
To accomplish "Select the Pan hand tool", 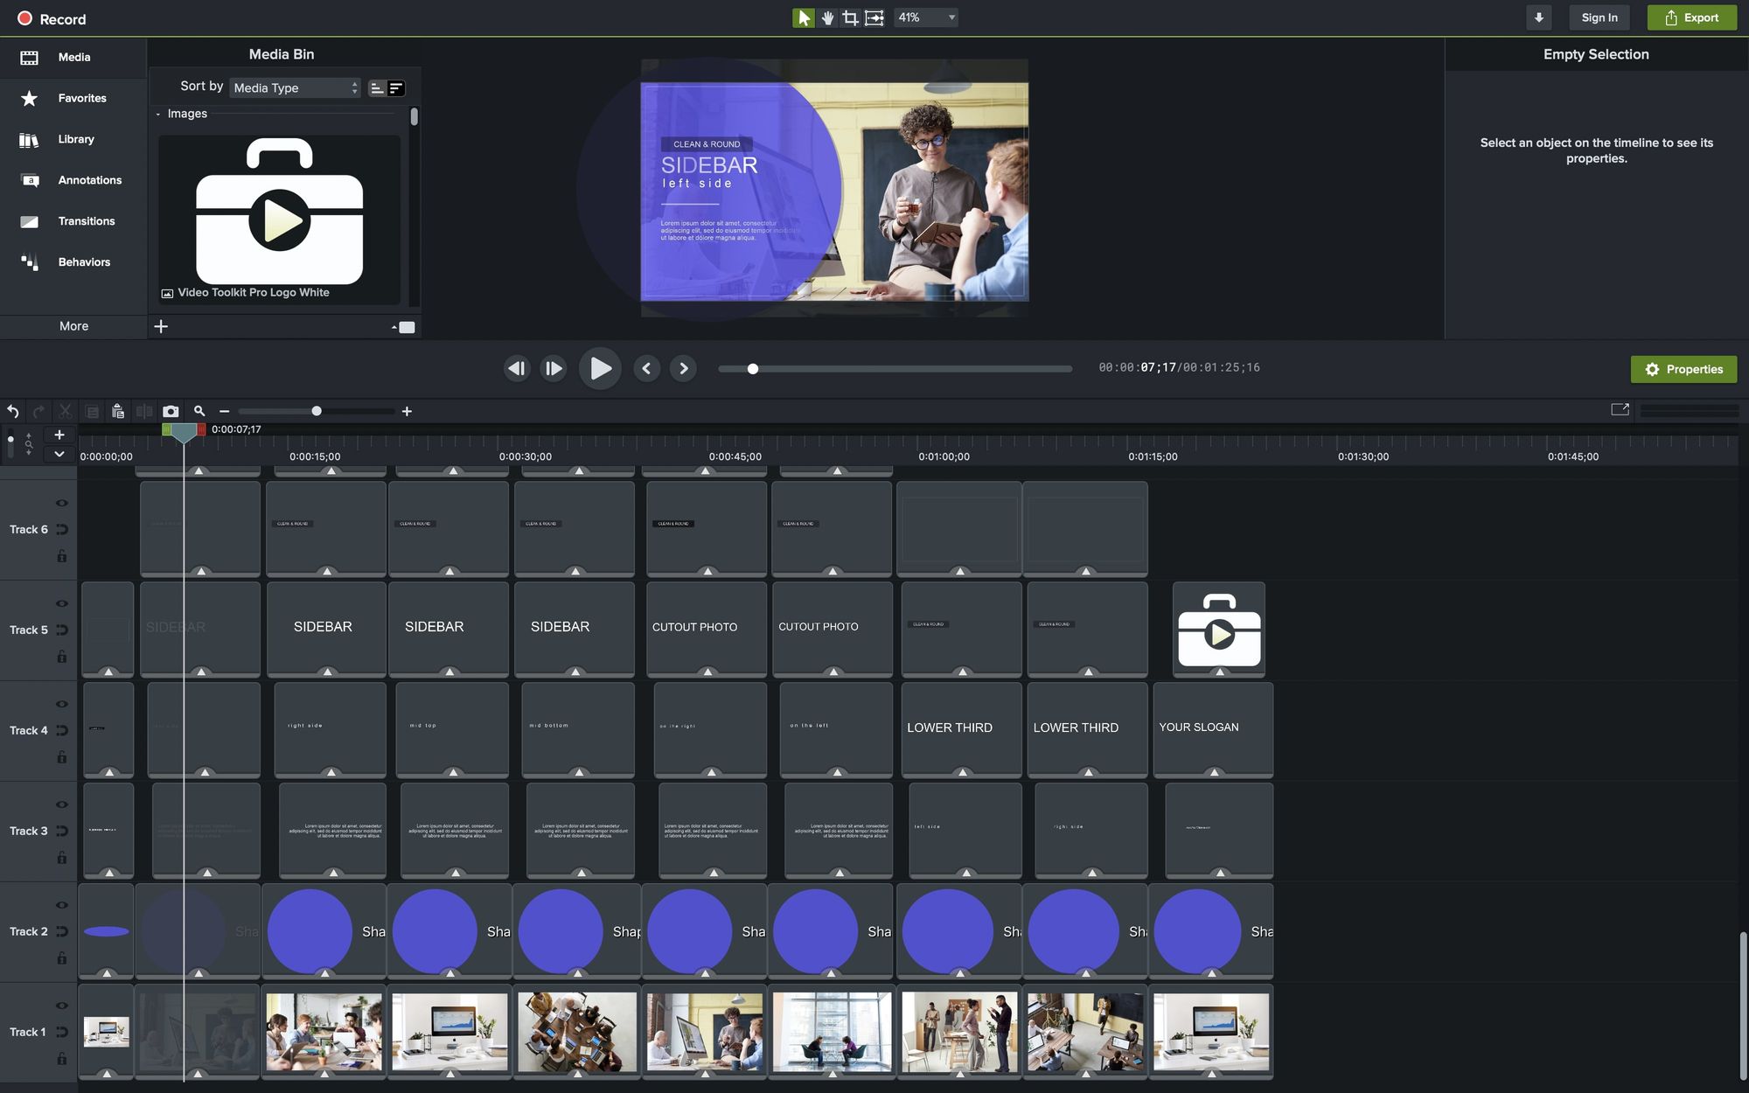I will [x=827, y=17].
